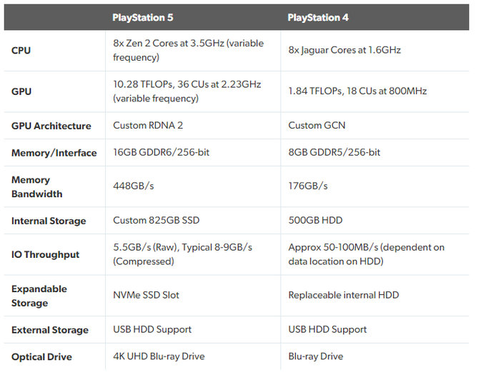Click the Custom 825GB SSD cell
This screenshot has height=375, width=486.
coord(159,221)
